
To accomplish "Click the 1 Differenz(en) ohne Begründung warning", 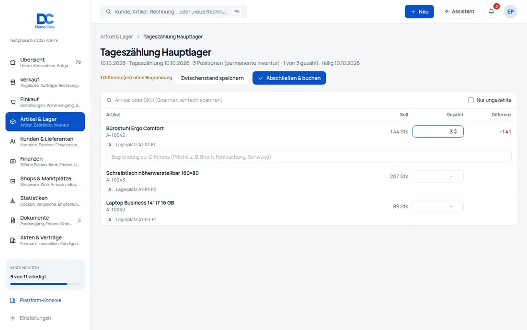I will pyautogui.click(x=136, y=78).
